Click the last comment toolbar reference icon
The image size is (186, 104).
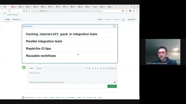click(x=115, y=68)
